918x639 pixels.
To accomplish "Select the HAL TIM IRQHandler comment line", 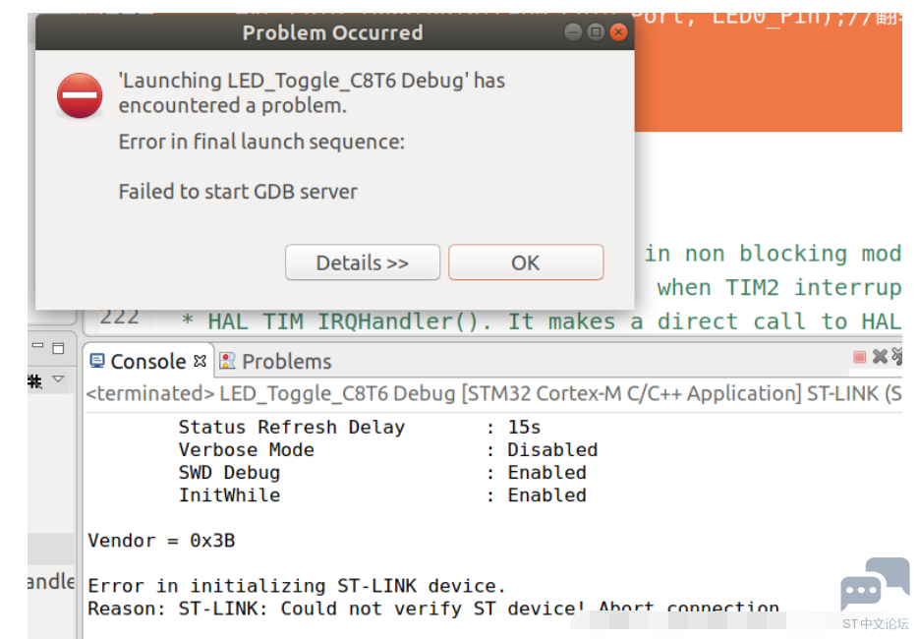I will [x=541, y=321].
